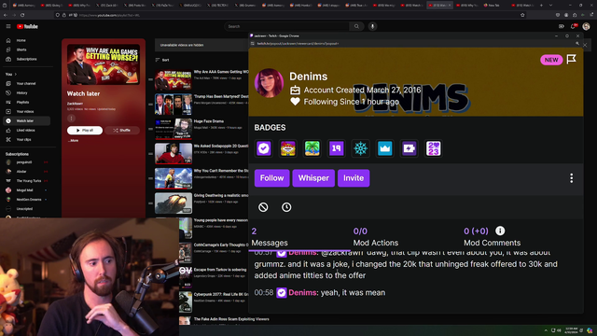Open Mogul Mail subscription channel
Viewport: 597px width, 336px height.
click(x=24, y=190)
